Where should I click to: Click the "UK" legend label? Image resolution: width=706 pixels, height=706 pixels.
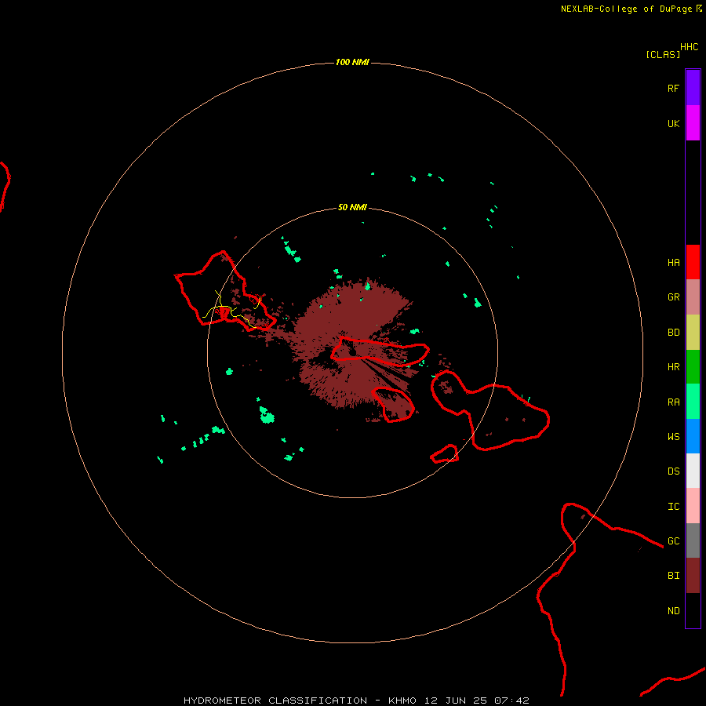(673, 123)
